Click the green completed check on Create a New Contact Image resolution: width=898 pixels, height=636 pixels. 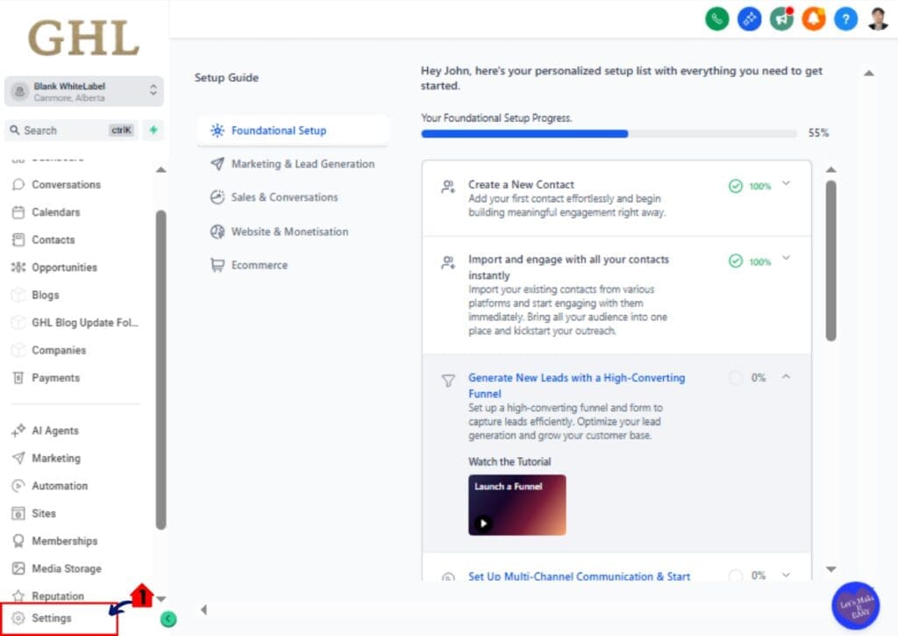pos(737,186)
